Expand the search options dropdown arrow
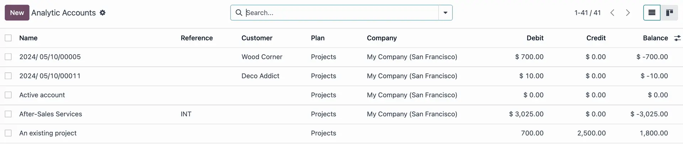683x144 pixels. pyautogui.click(x=445, y=13)
